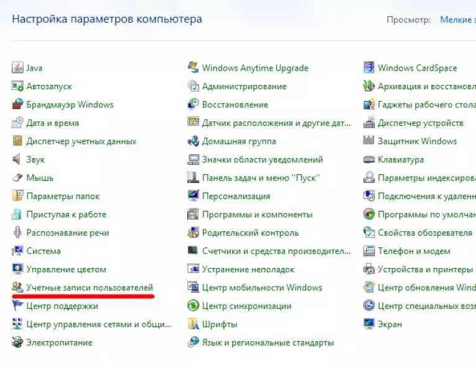476x366 pixels.
Task: Open the Приступая к работе link
Action: point(66,214)
